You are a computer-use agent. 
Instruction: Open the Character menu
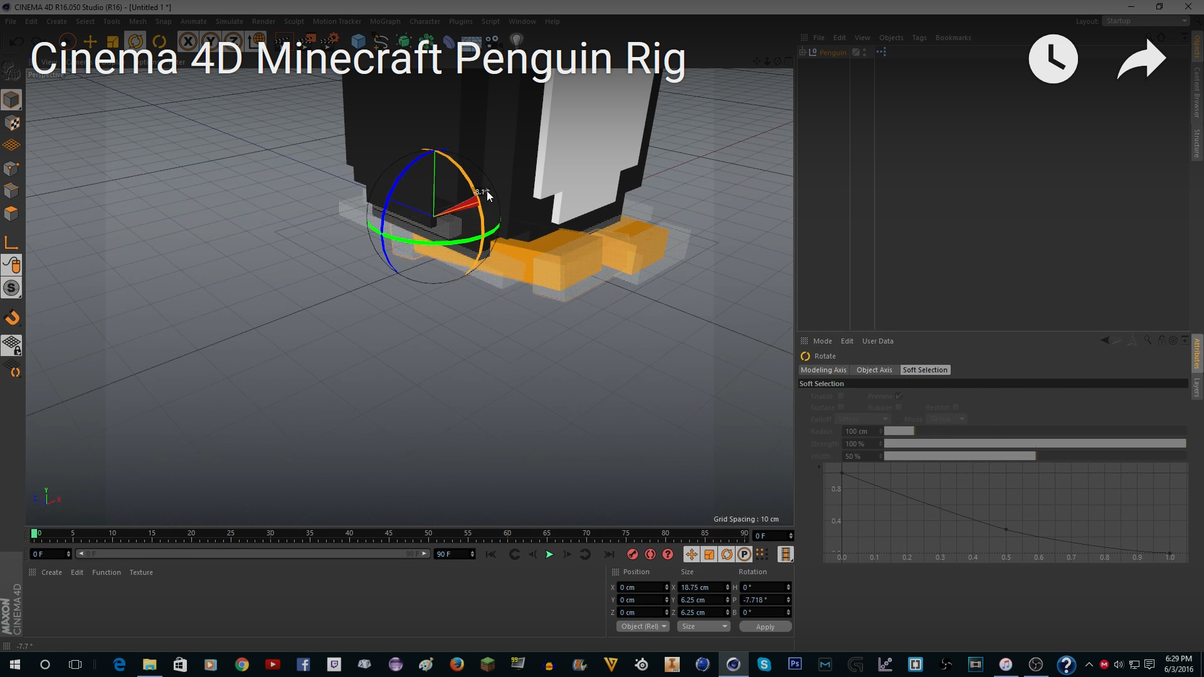(x=425, y=21)
